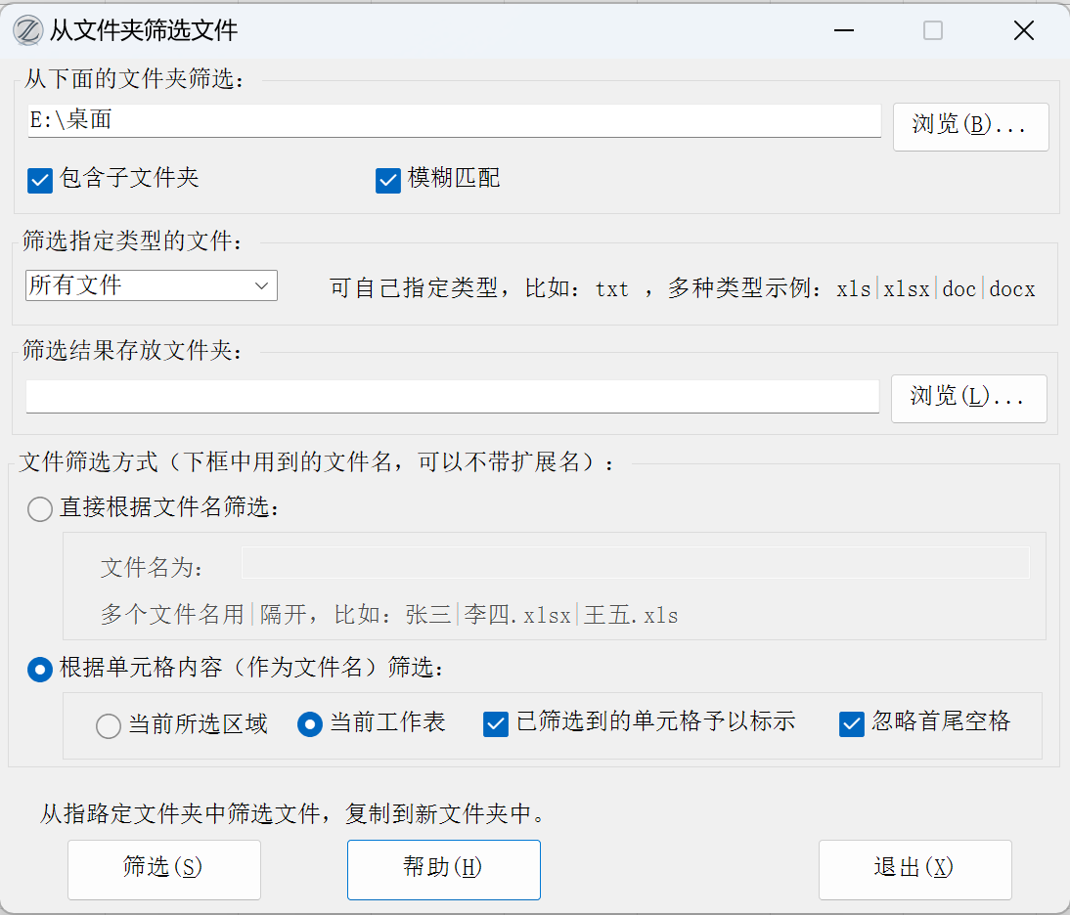1070x915 pixels.
Task: Choose the 当前工作表 radio button
Action: pos(310,724)
